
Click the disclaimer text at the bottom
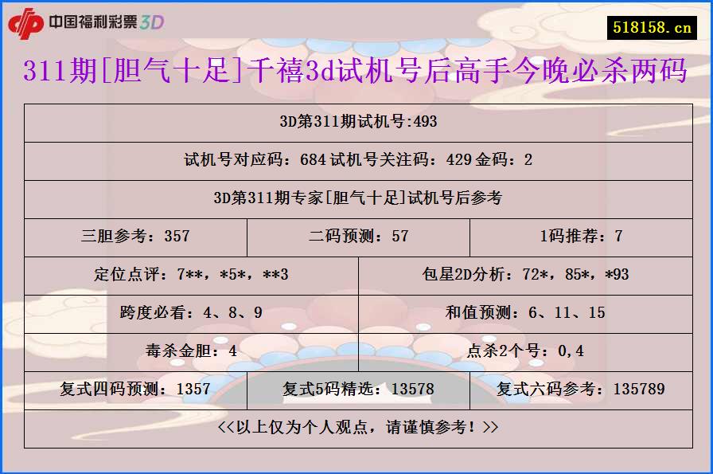coord(356,427)
